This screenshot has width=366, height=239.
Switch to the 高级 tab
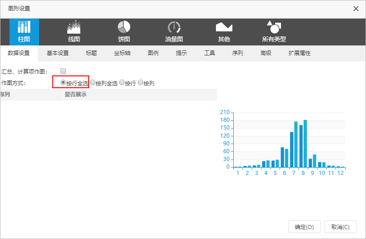[x=266, y=53]
